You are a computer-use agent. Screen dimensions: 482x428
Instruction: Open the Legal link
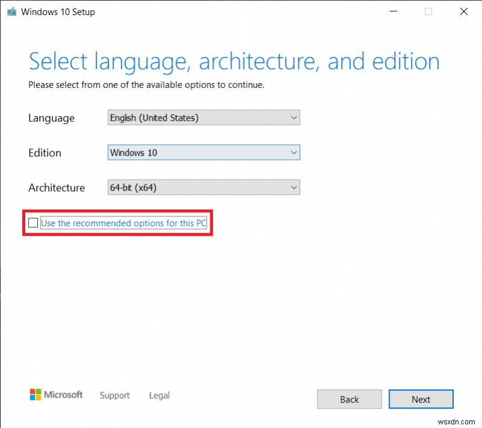pyautogui.click(x=159, y=395)
